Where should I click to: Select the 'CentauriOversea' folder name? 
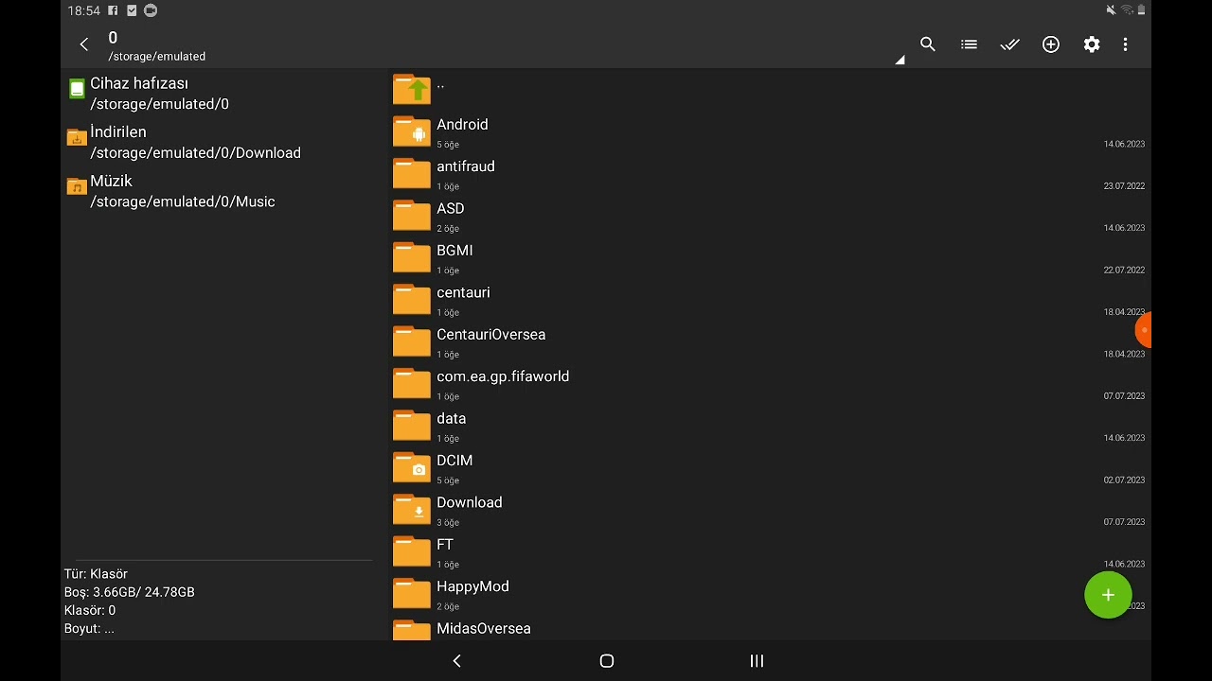[490, 334]
